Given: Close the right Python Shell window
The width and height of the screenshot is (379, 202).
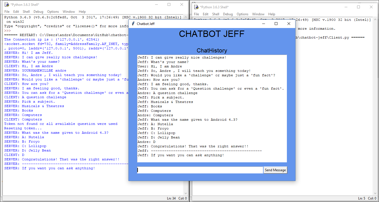Looking at the screenshot, I should point(371,7).
